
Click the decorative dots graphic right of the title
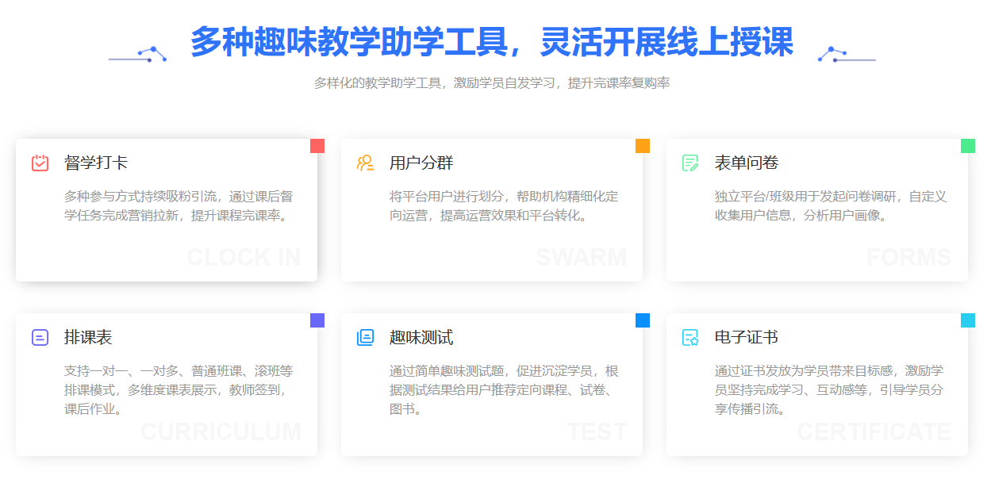click(846, 56)
